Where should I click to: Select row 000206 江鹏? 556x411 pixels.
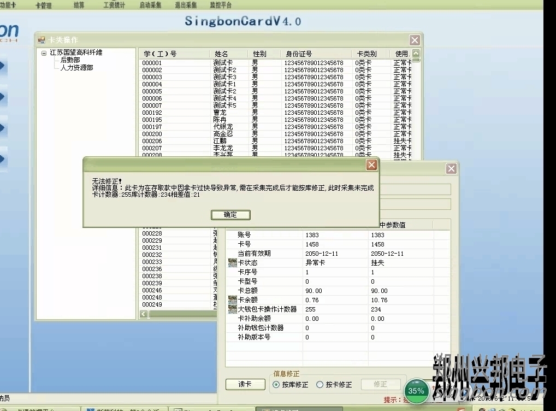276,141
